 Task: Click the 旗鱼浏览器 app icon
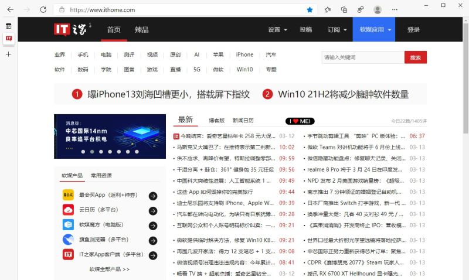coord(68,240)
